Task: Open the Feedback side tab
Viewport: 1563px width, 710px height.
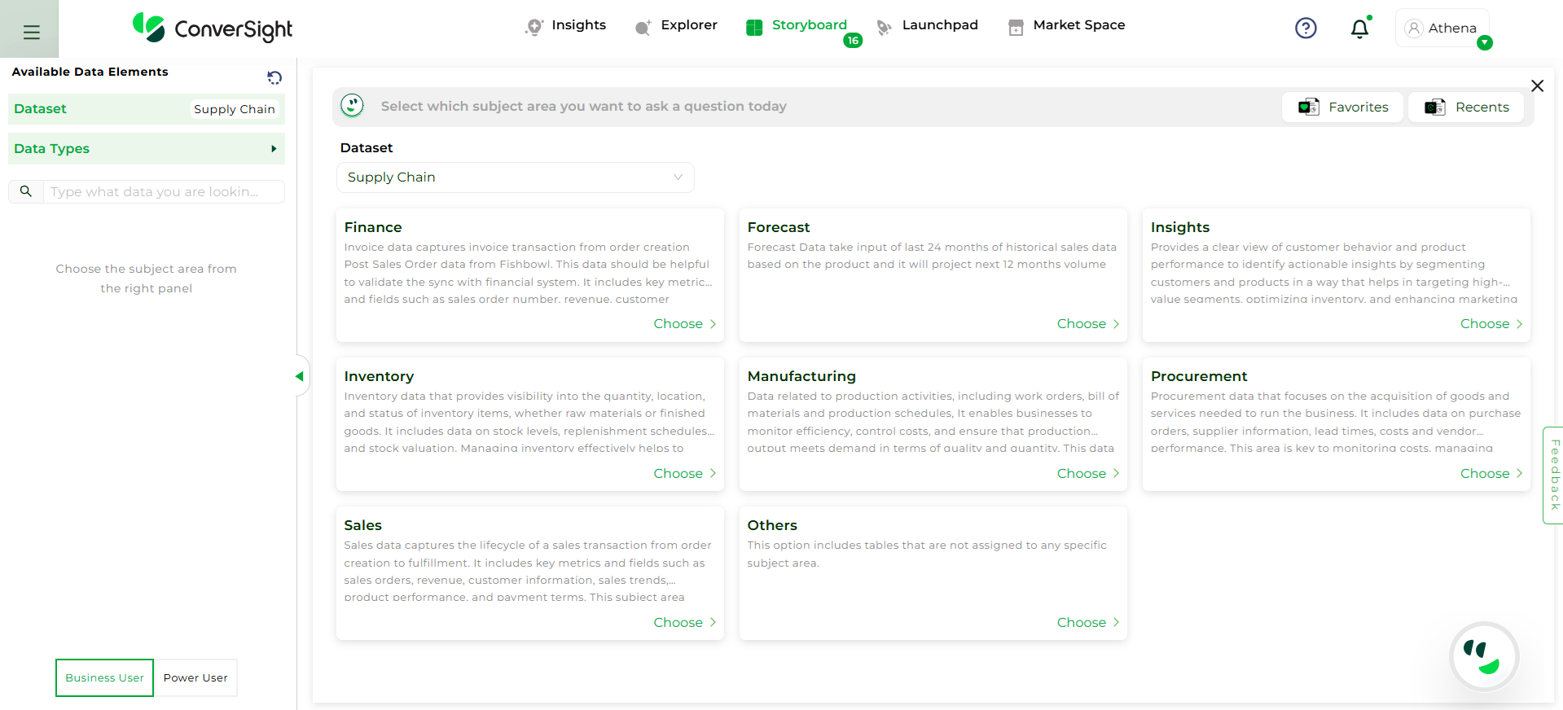Action: 1554,475
